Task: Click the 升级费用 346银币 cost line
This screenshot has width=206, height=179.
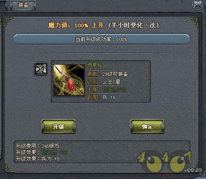Action: 37,146
